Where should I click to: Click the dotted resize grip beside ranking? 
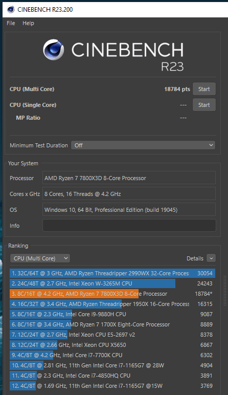click(x=224, y=291)
